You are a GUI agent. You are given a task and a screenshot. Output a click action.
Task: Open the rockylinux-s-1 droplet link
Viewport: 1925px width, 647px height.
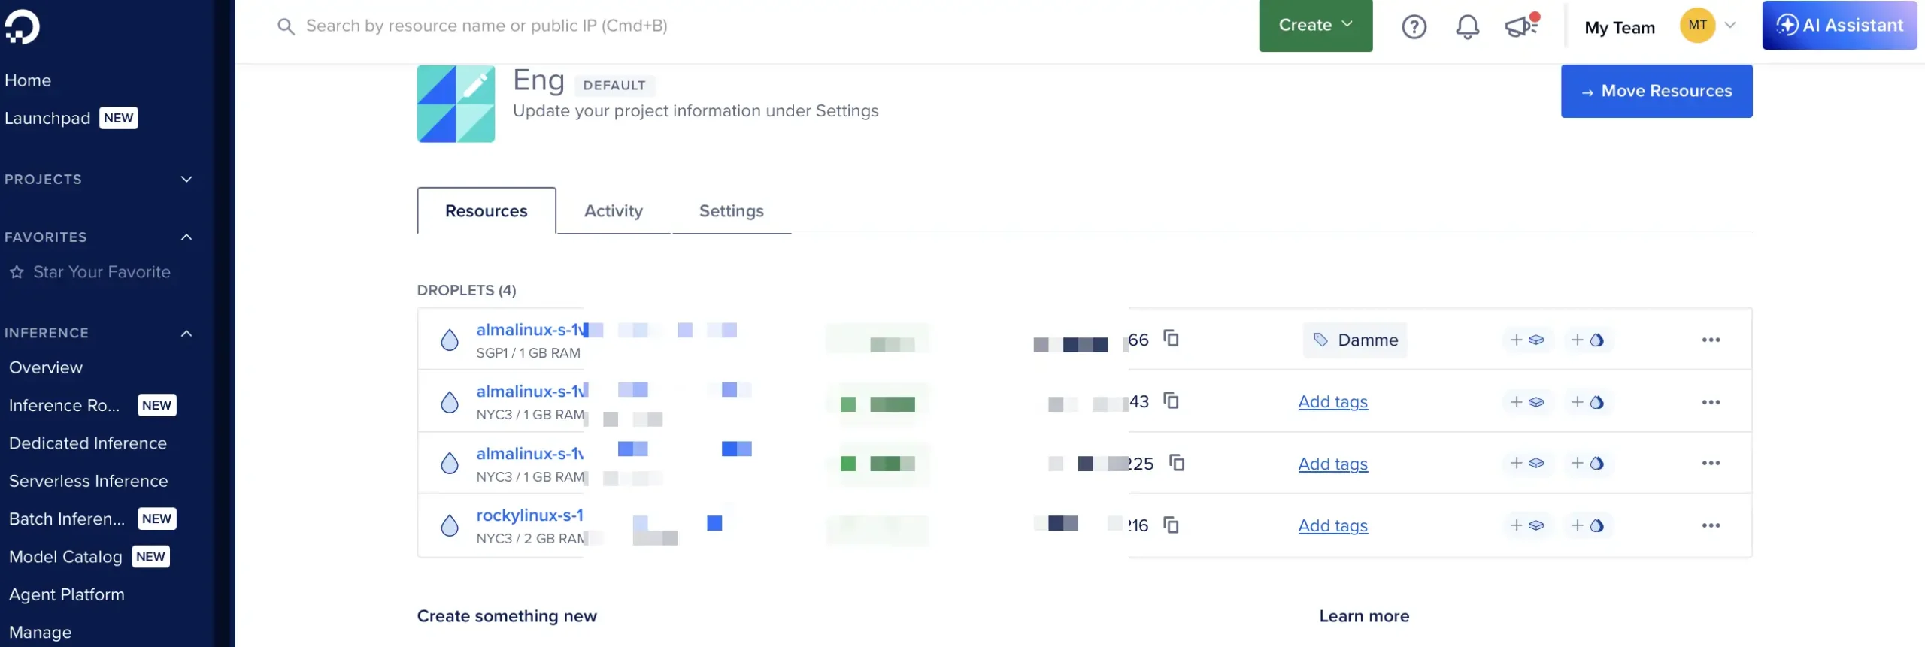coord(529,515)
